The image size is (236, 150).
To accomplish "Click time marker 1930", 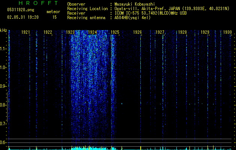I will [227, 32].
